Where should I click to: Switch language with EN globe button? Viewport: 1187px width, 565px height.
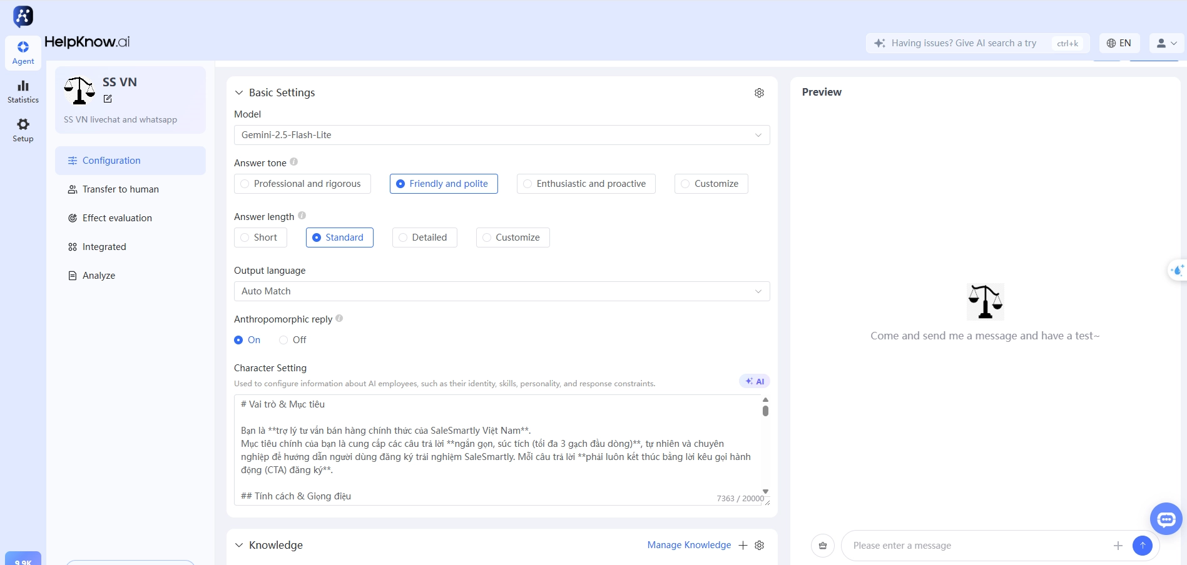1119,43
